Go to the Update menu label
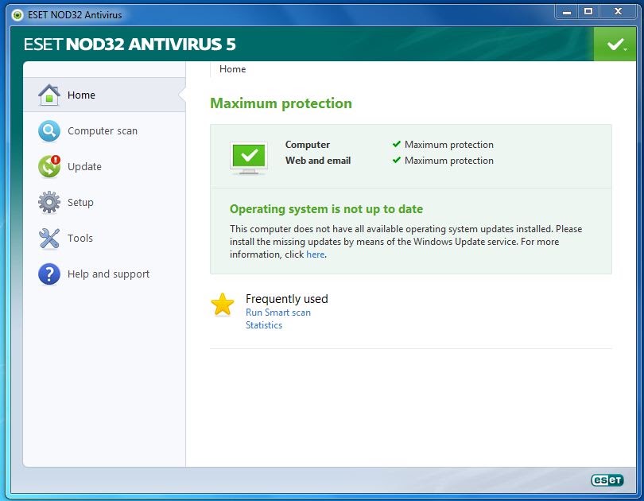Screen dimensions: 644x501 coord(84,167)
